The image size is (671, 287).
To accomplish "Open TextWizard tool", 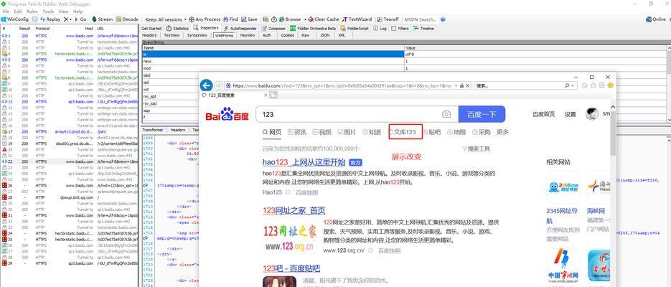I will [357, 19].
